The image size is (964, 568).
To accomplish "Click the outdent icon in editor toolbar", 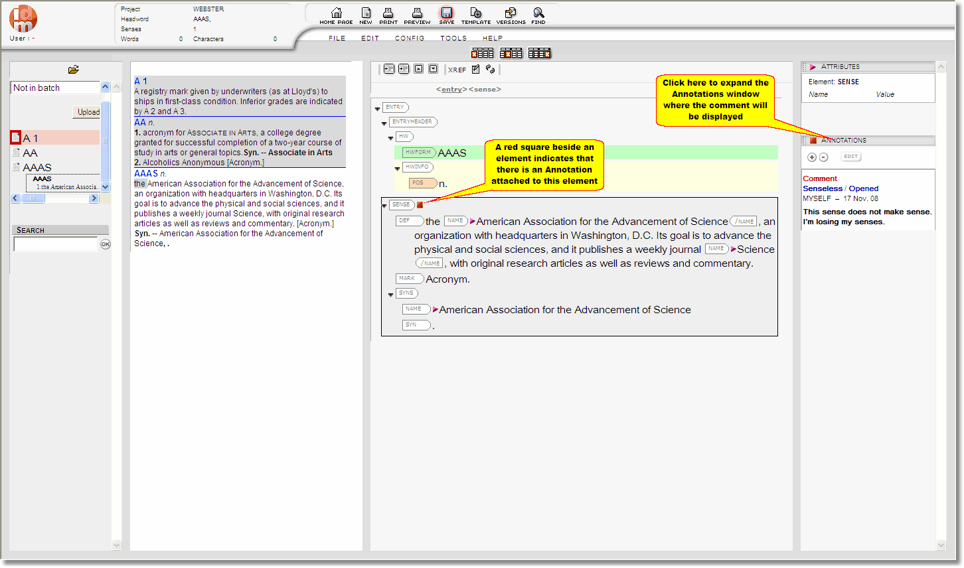I will click(389, 69).
